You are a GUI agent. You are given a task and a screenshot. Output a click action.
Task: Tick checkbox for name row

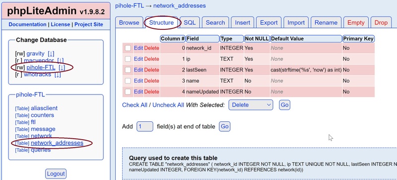(x=128, y=81)
